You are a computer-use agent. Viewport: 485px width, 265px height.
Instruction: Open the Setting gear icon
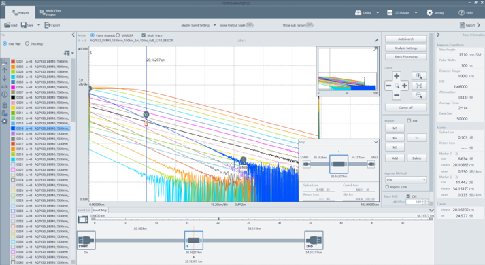[x=429, y=12]
